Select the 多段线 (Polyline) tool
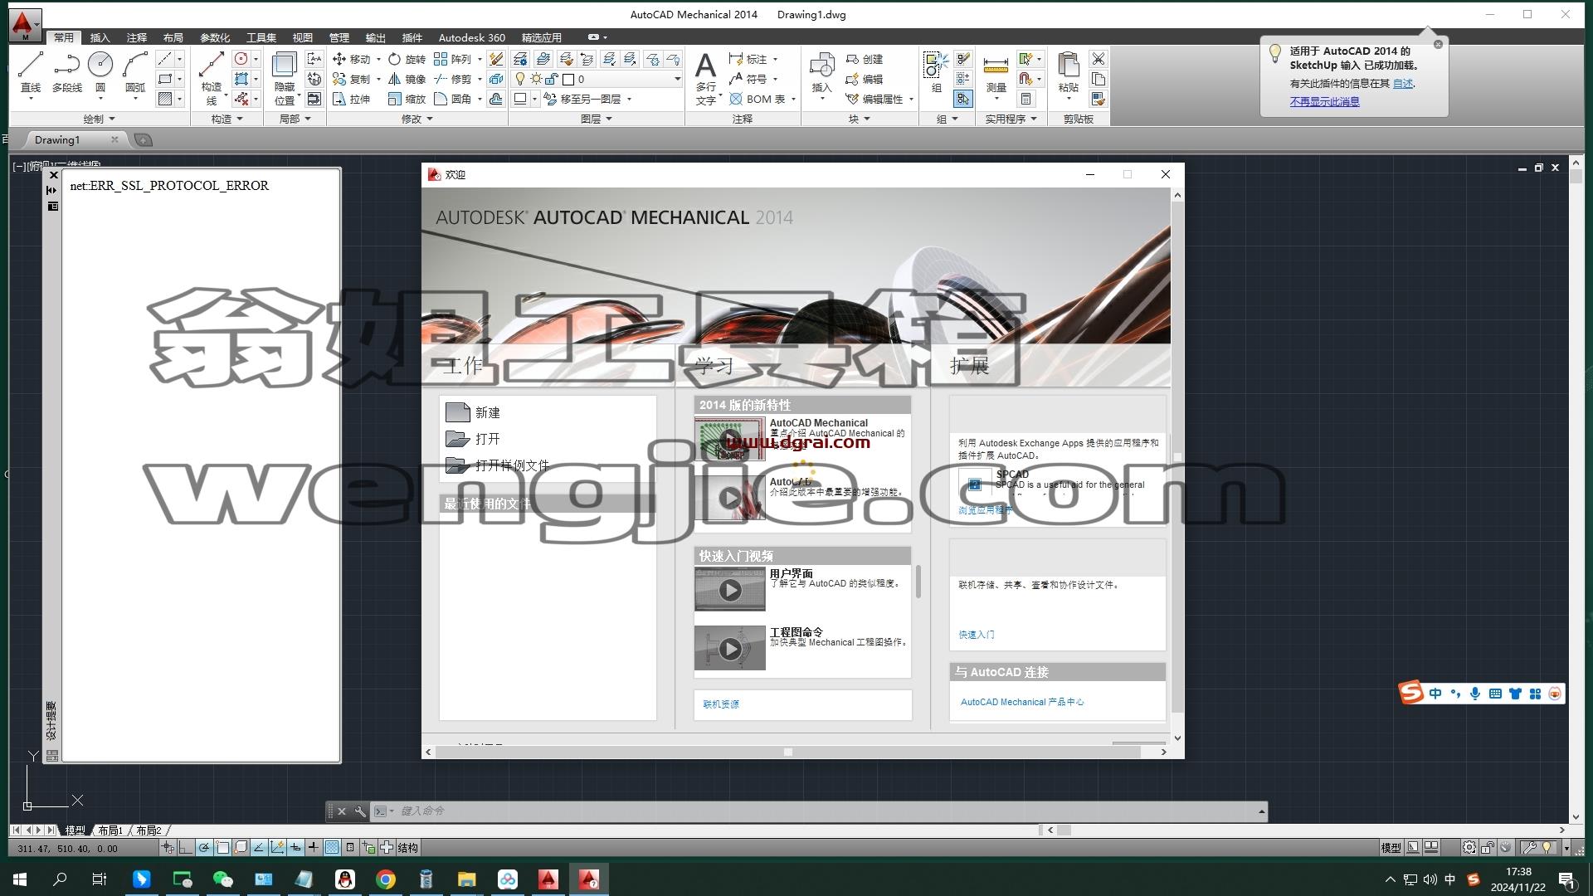The image size is (1593, 896). [67, 73]
